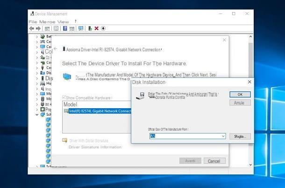Open the Properties sheet toolbar icon
This screenshot has height=188, width=285.
tap(56, 28)
